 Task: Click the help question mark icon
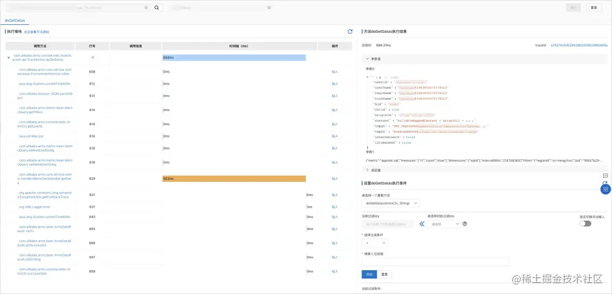(x=465, y=224)
